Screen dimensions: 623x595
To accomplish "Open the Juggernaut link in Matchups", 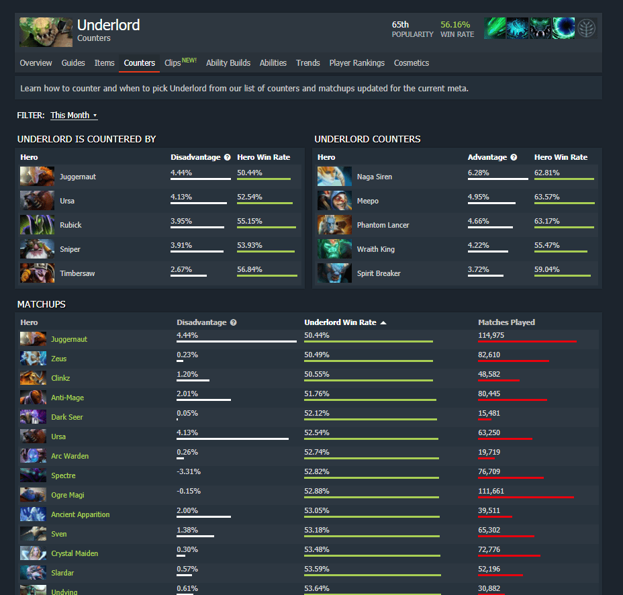I will tap(69, 339).
